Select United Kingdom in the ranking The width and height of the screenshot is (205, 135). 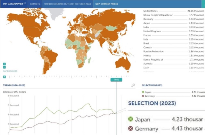pos(174,31)
